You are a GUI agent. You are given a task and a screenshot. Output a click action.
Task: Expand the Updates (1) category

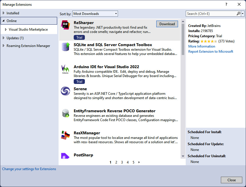(3, 38)
